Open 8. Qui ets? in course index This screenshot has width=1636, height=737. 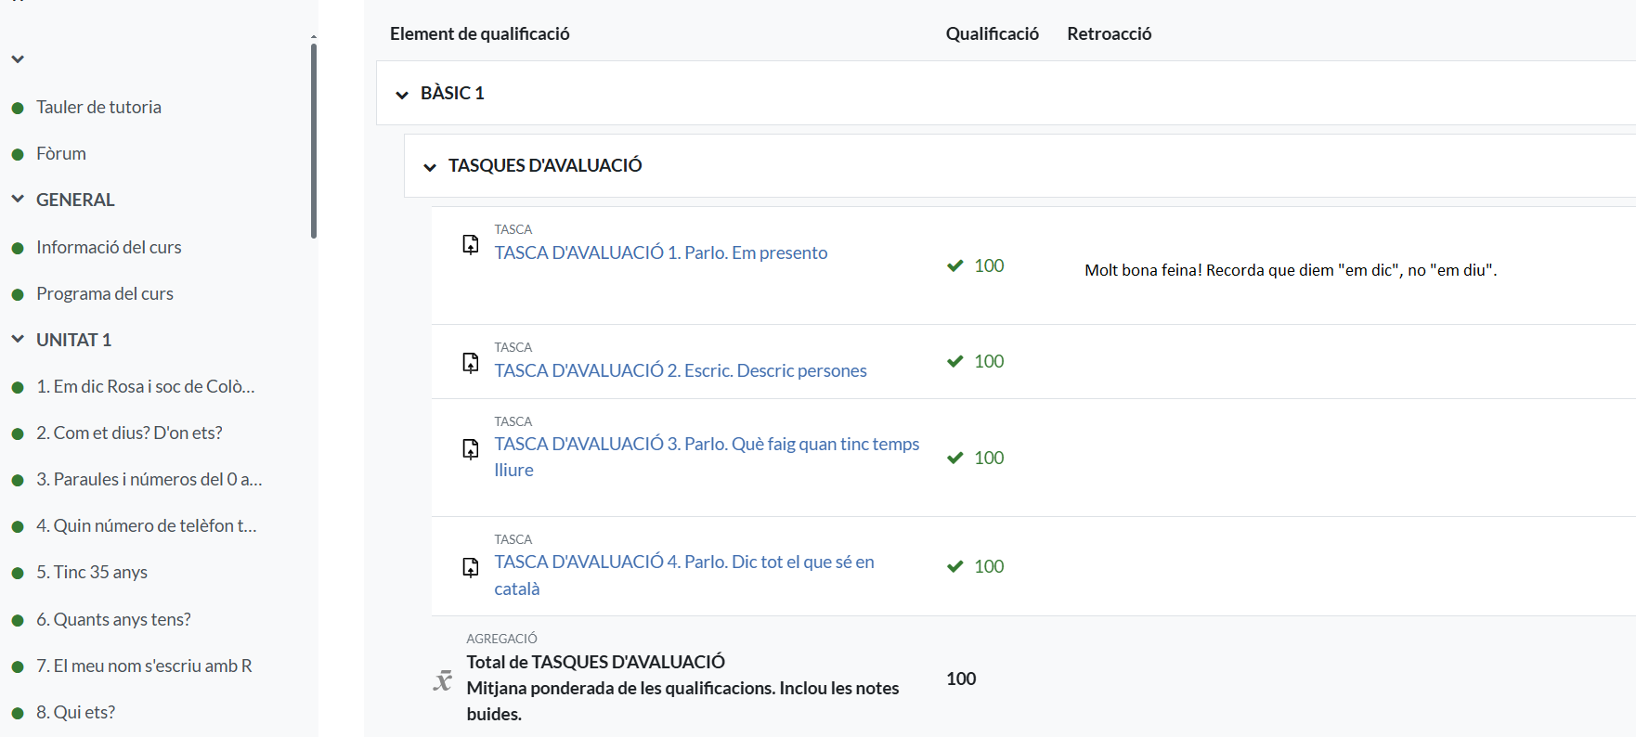click(x=75, y=713)
